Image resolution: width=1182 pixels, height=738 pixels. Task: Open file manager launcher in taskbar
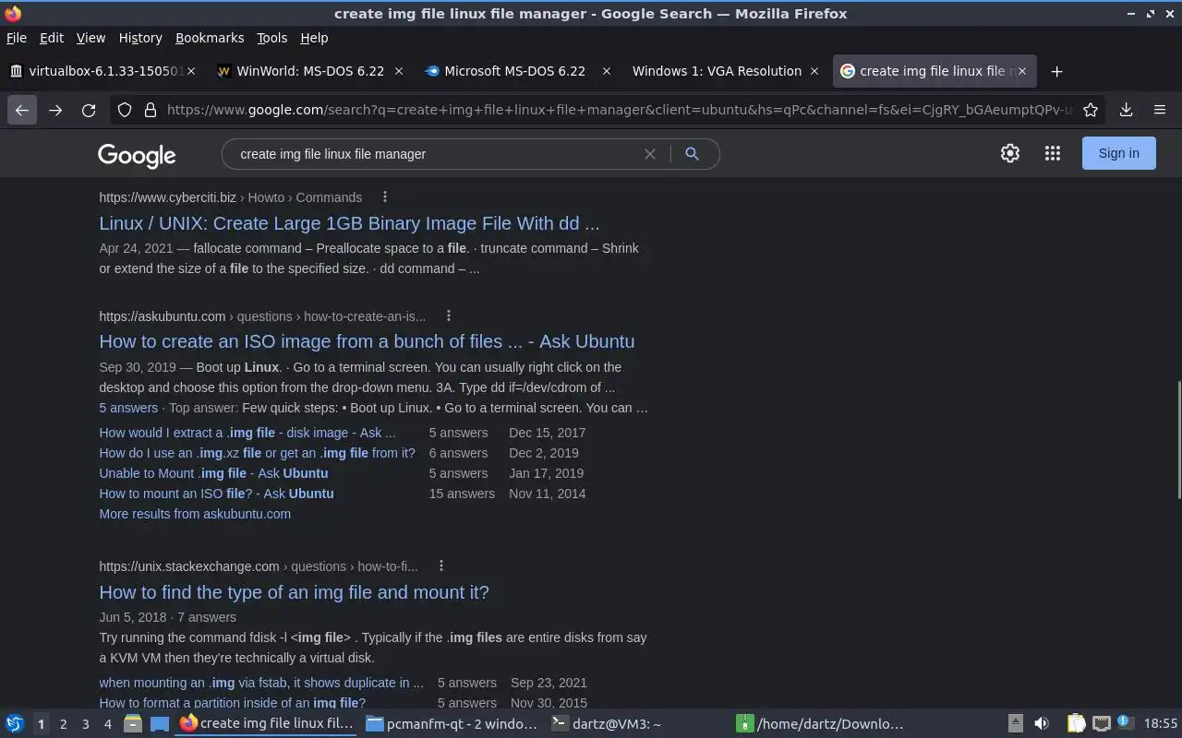[x=133, y=723]
